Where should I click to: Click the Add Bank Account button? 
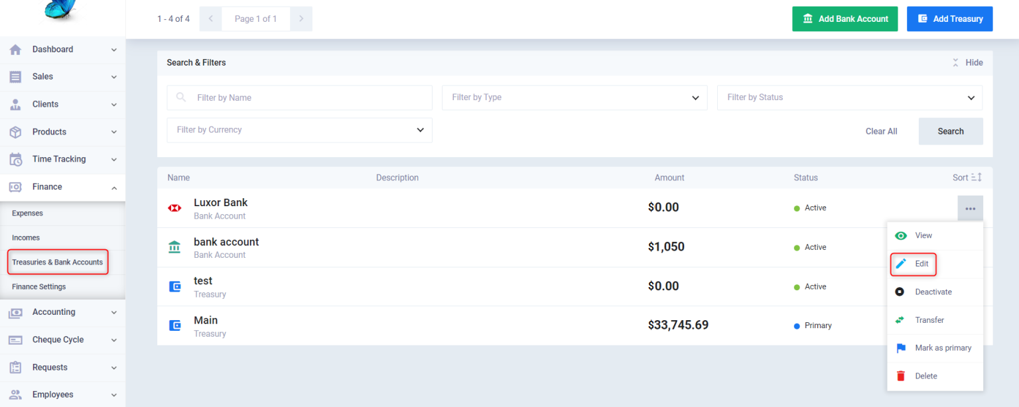click(x=845, y=19)
